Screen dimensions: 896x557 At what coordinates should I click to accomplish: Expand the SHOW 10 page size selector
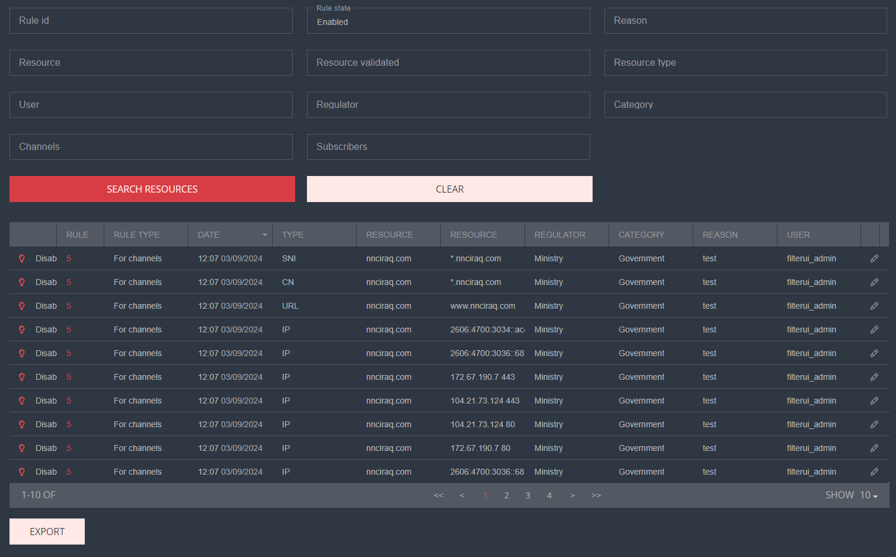point(868,495)
